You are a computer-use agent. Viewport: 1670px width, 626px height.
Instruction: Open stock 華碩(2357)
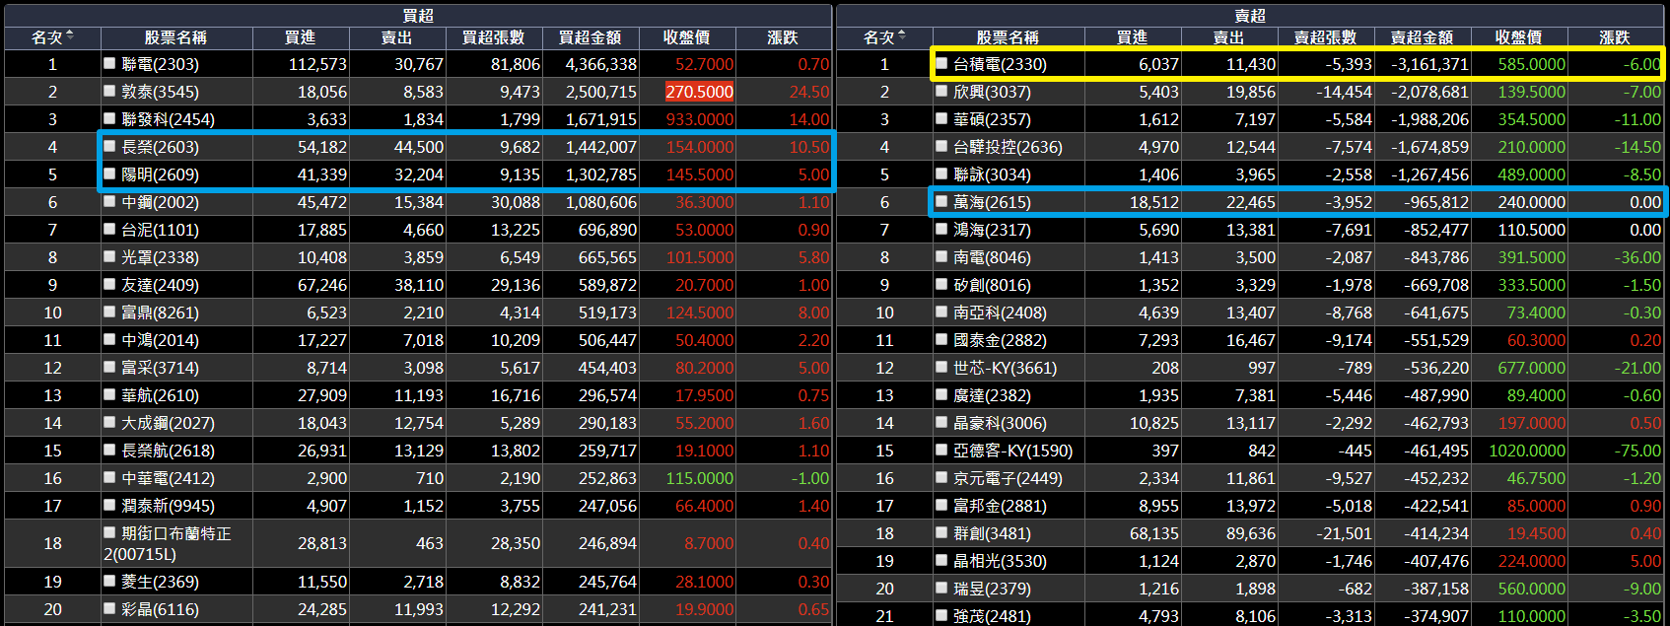tap(992, 119)
